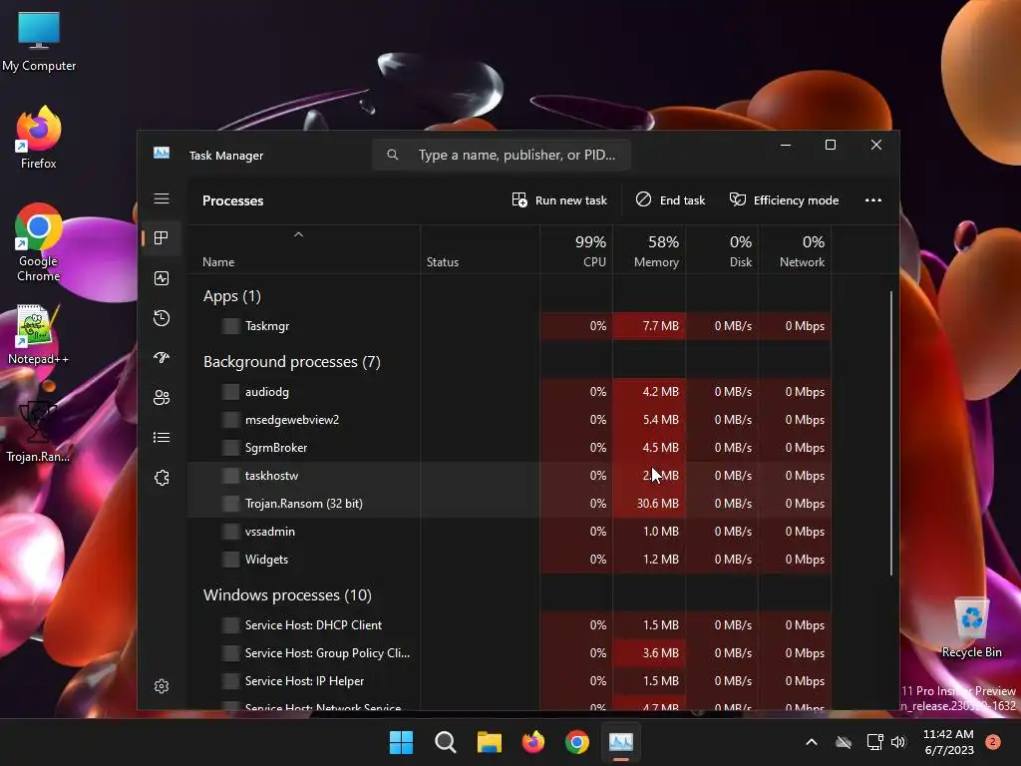Sort processes by CPU column

577,250
